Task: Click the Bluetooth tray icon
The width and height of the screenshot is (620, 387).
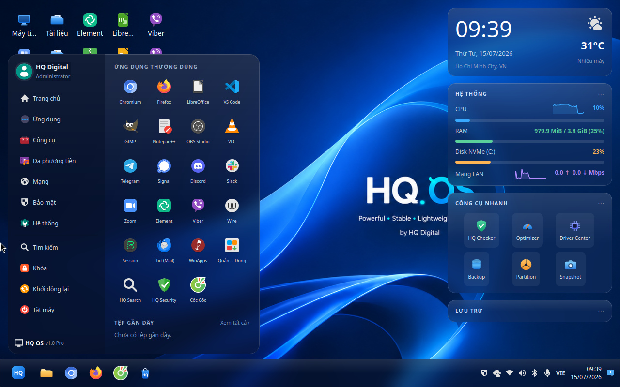Action: 535,373
